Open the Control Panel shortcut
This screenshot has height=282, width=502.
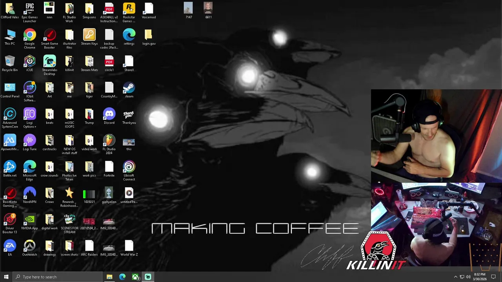coord(10,90)
